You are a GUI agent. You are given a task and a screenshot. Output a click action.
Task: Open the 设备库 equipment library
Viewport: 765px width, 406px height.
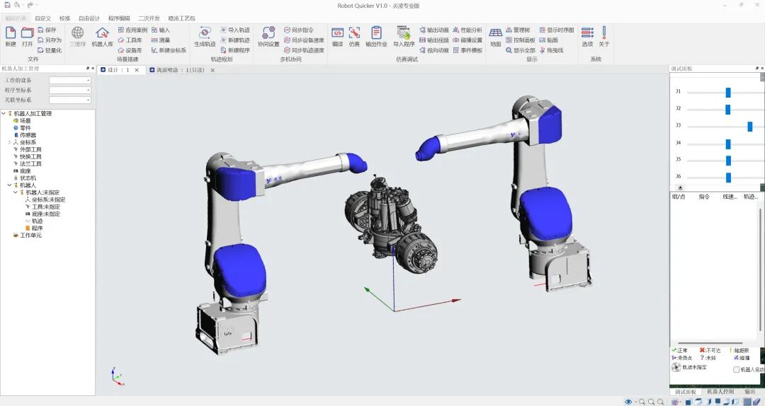130,50
